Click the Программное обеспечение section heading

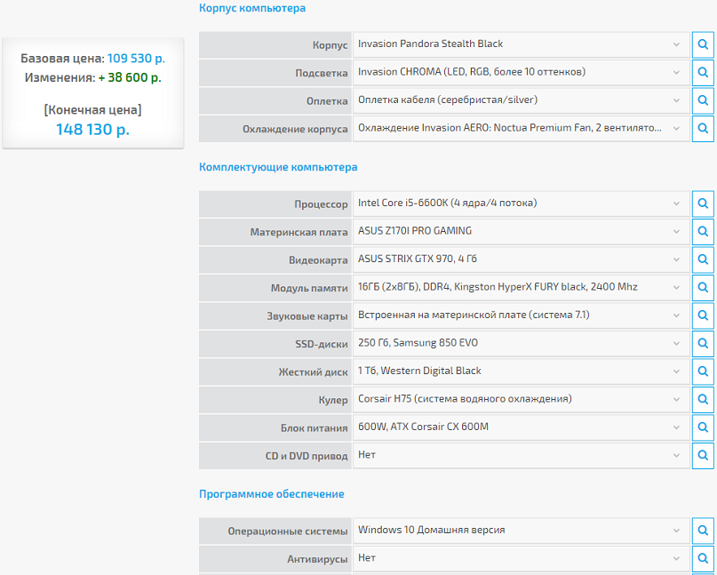point(271,494)
